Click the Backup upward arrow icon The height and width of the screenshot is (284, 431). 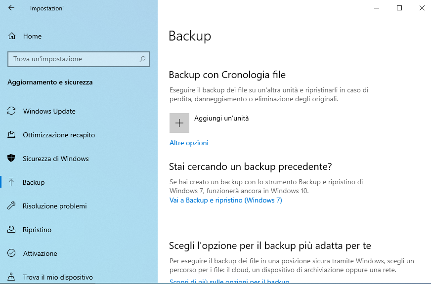pyautogui.click(x=11, y=182)
